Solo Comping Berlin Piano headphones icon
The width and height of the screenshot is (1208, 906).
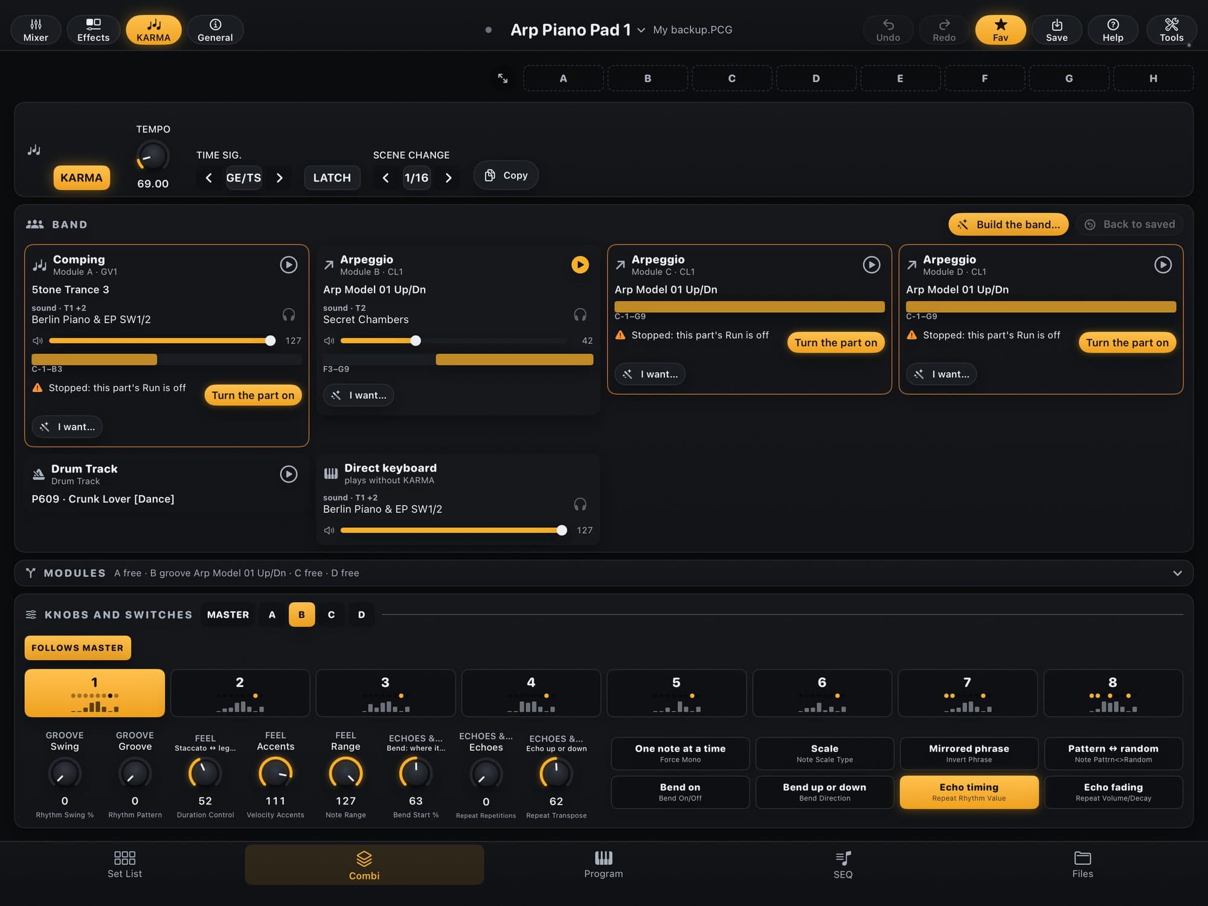[x=289, y=315]
